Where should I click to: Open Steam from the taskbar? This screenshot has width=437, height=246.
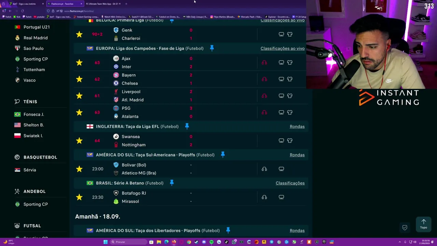pyautogui.click(x=196, y=242)
